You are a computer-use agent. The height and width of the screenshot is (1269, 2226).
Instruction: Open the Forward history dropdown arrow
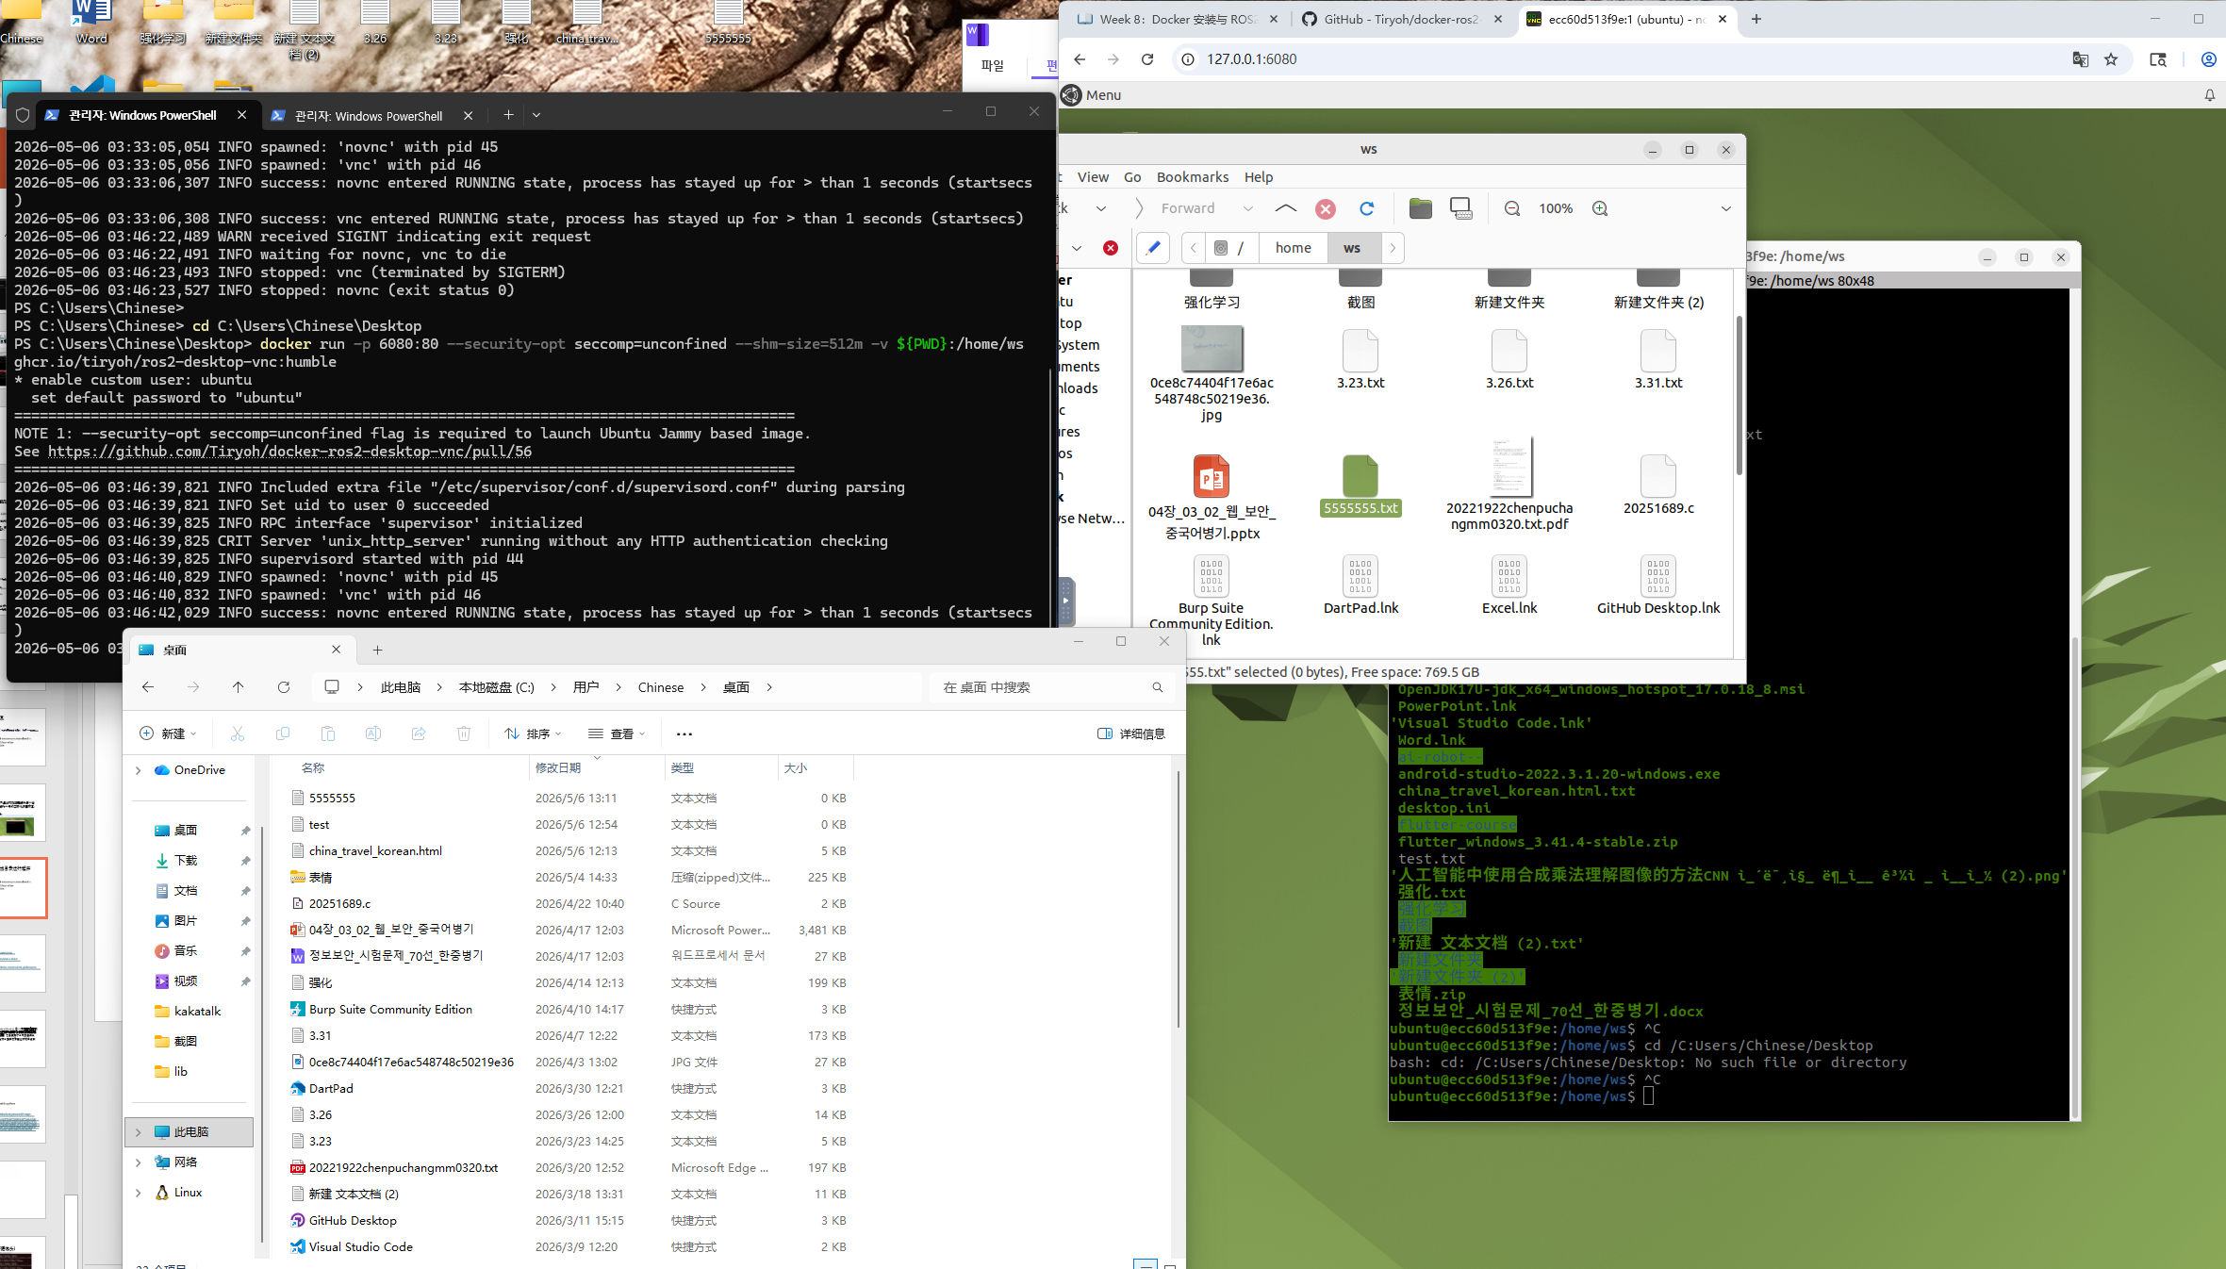1248,208
